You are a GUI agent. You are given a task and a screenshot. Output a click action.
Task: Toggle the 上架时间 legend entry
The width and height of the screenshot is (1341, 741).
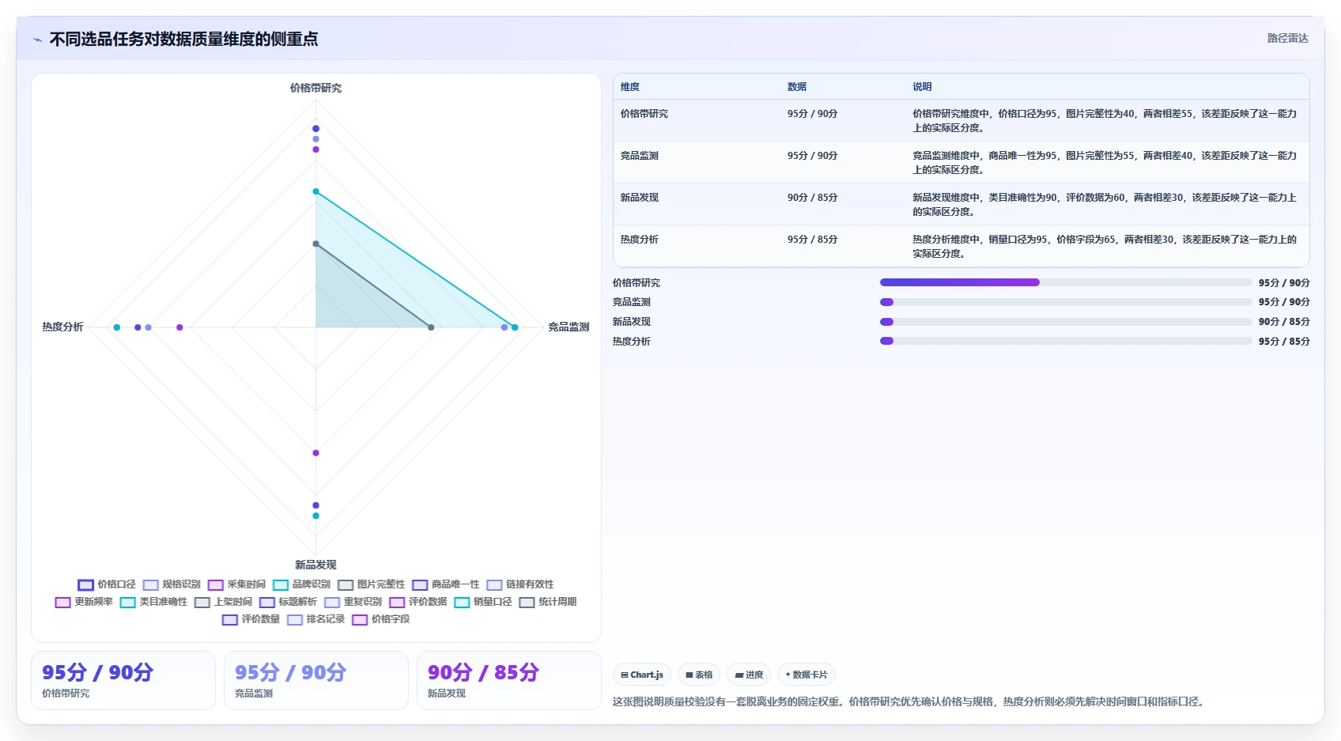(x=223, y=602)
